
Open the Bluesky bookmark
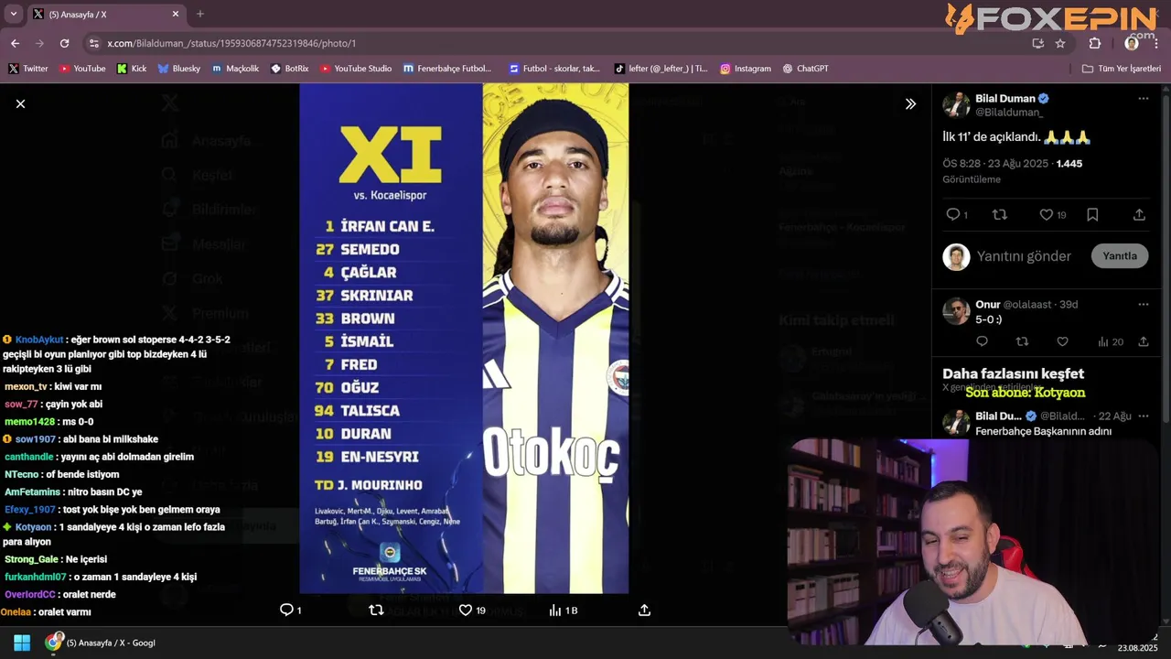pyautogui.click(x=178, y=69)
